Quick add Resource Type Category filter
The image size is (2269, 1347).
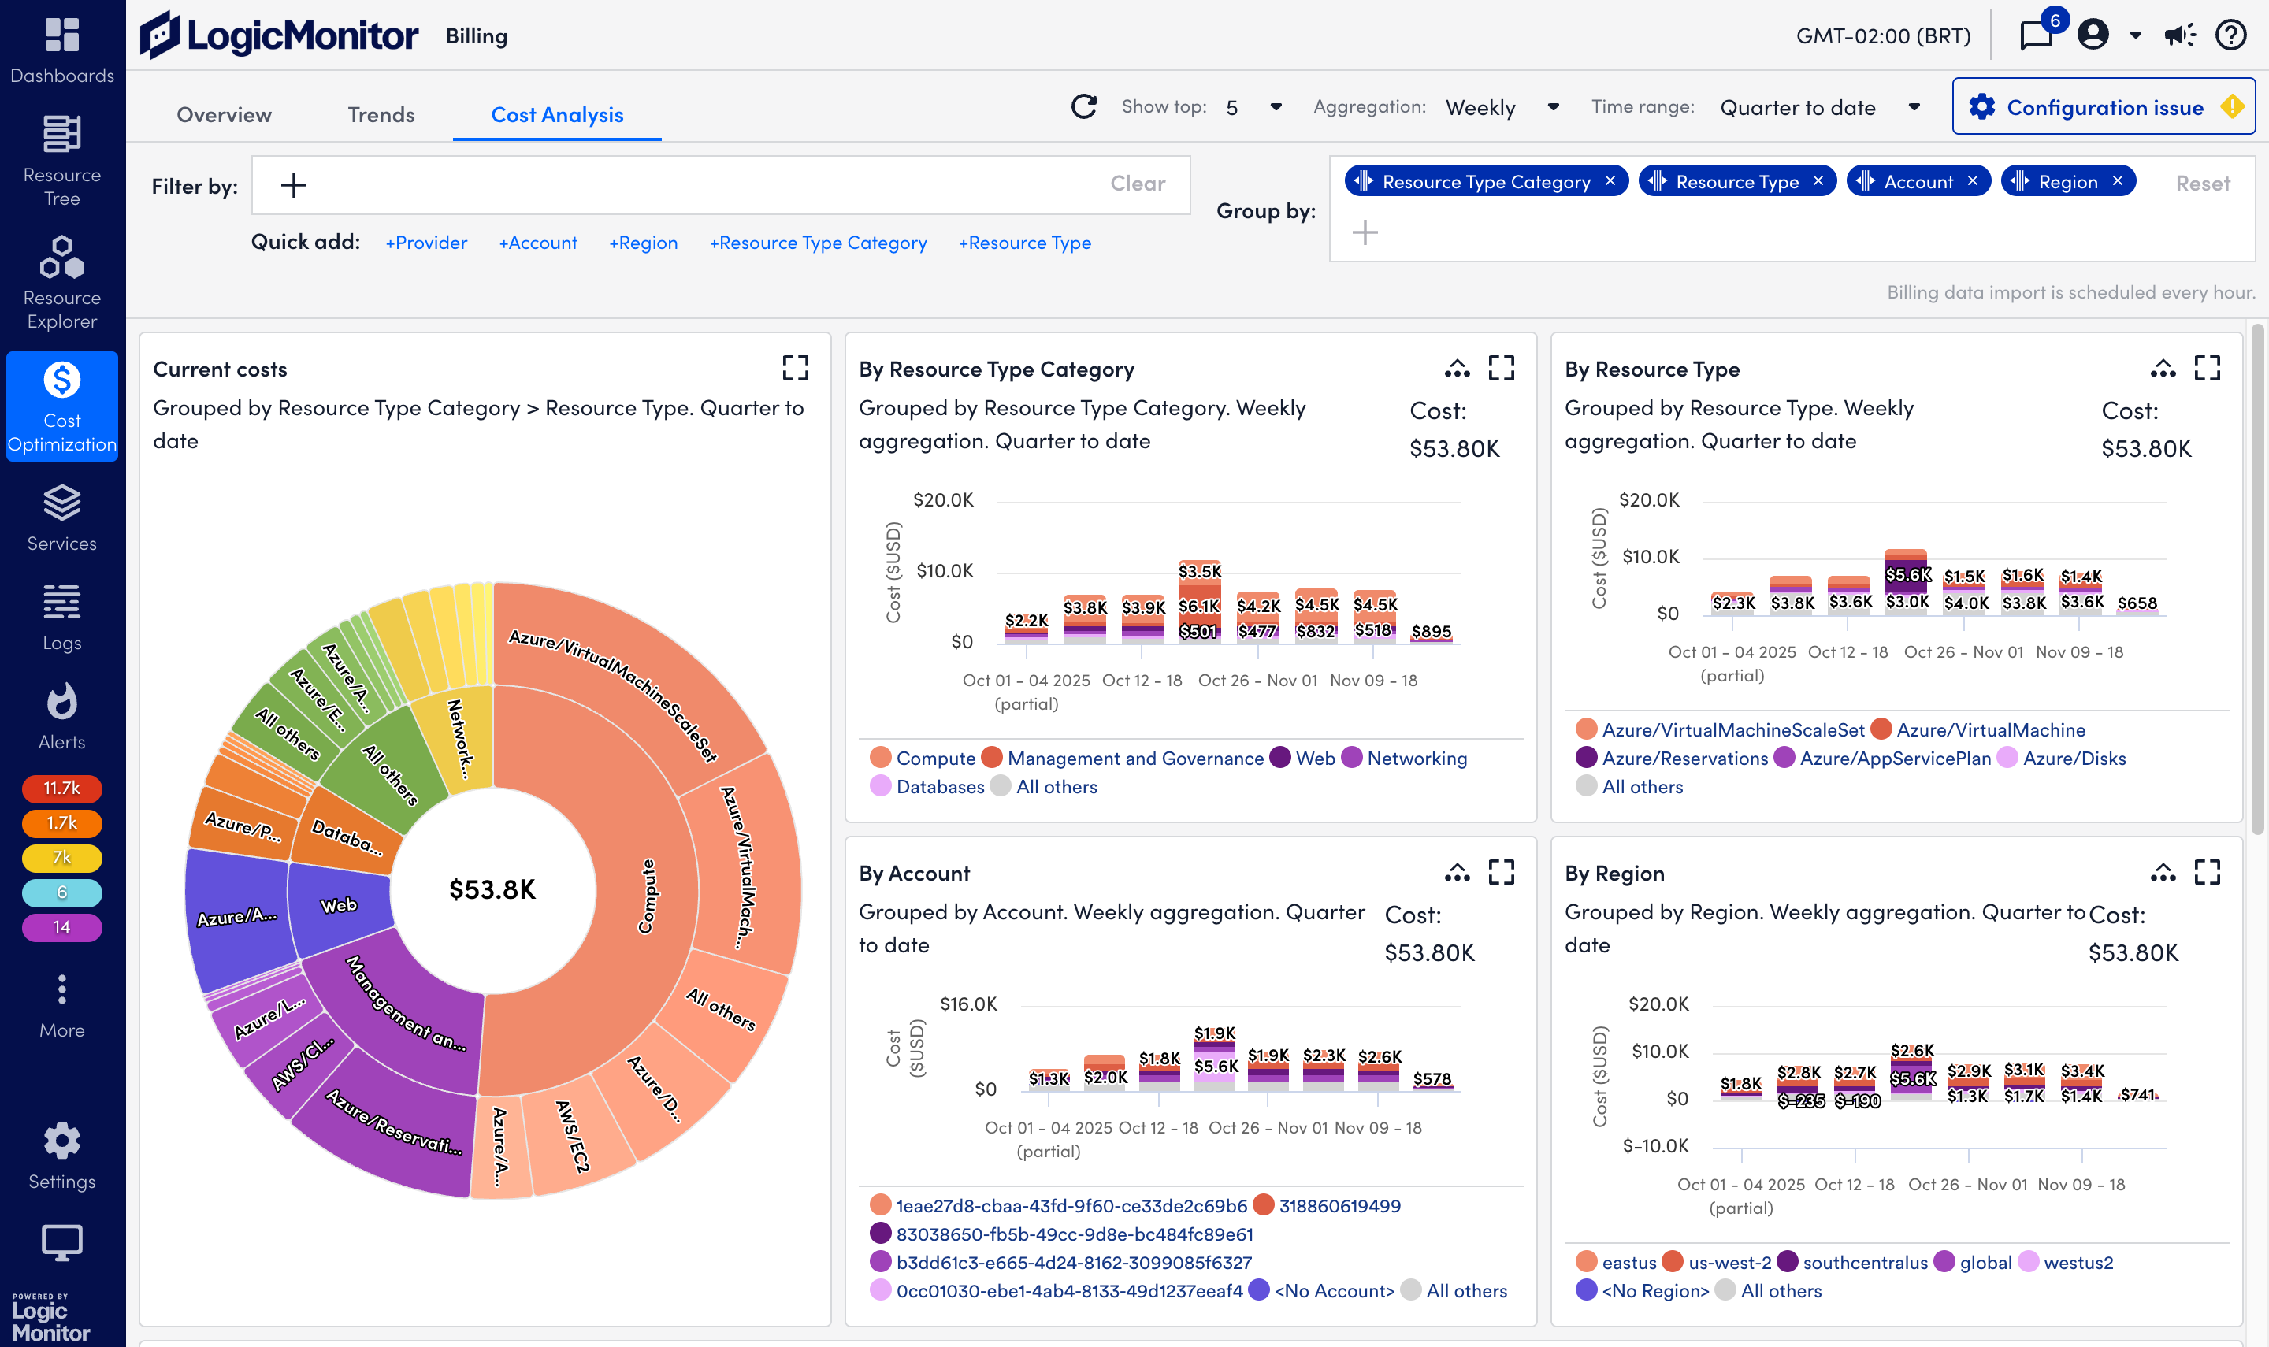tap(818, 243)
